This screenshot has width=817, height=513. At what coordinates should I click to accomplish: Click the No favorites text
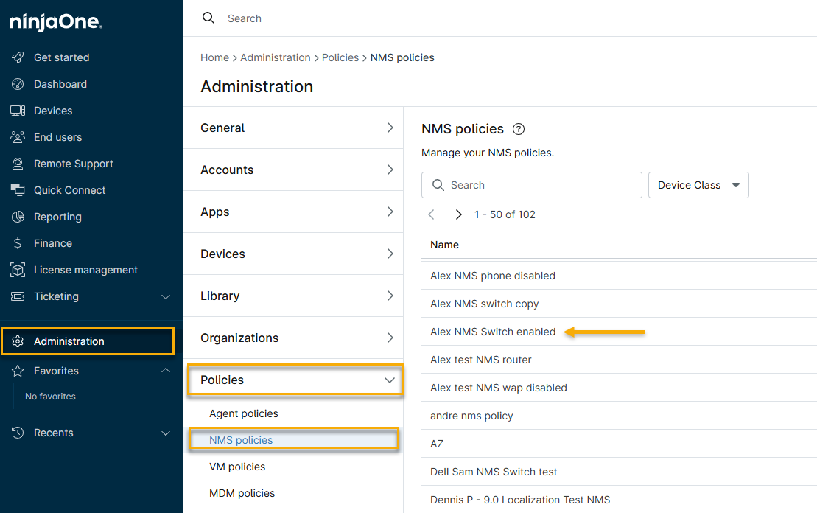click(x=51, y=397)
